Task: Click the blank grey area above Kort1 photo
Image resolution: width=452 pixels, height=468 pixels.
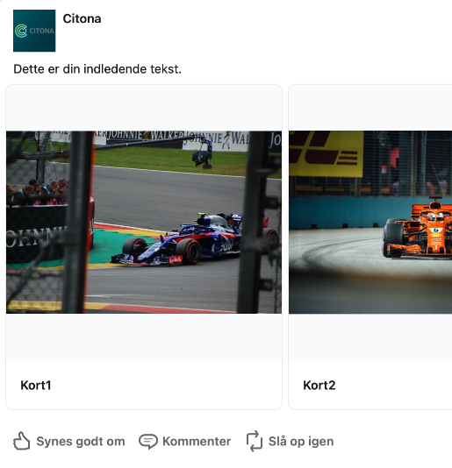Action: [144, 108]
